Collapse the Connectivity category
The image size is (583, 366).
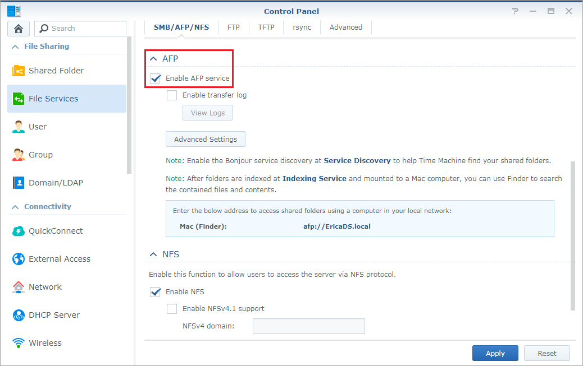15,207
